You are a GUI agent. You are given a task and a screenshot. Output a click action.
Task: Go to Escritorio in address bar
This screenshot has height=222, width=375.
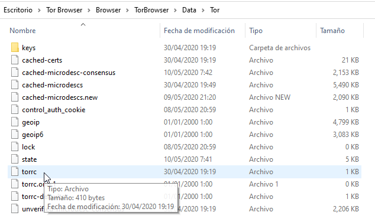18,10
